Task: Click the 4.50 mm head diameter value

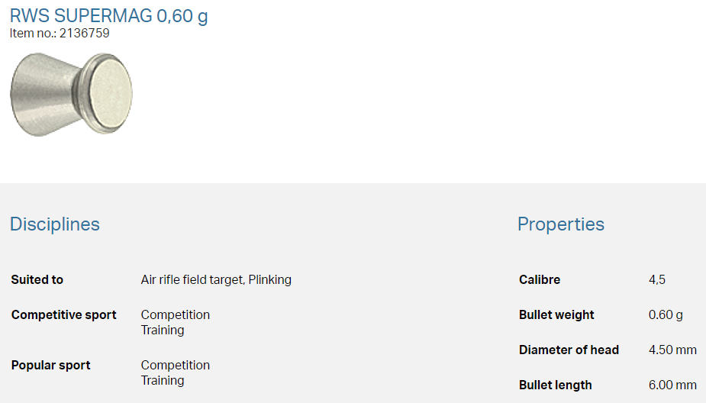Action: click(672, 350)
